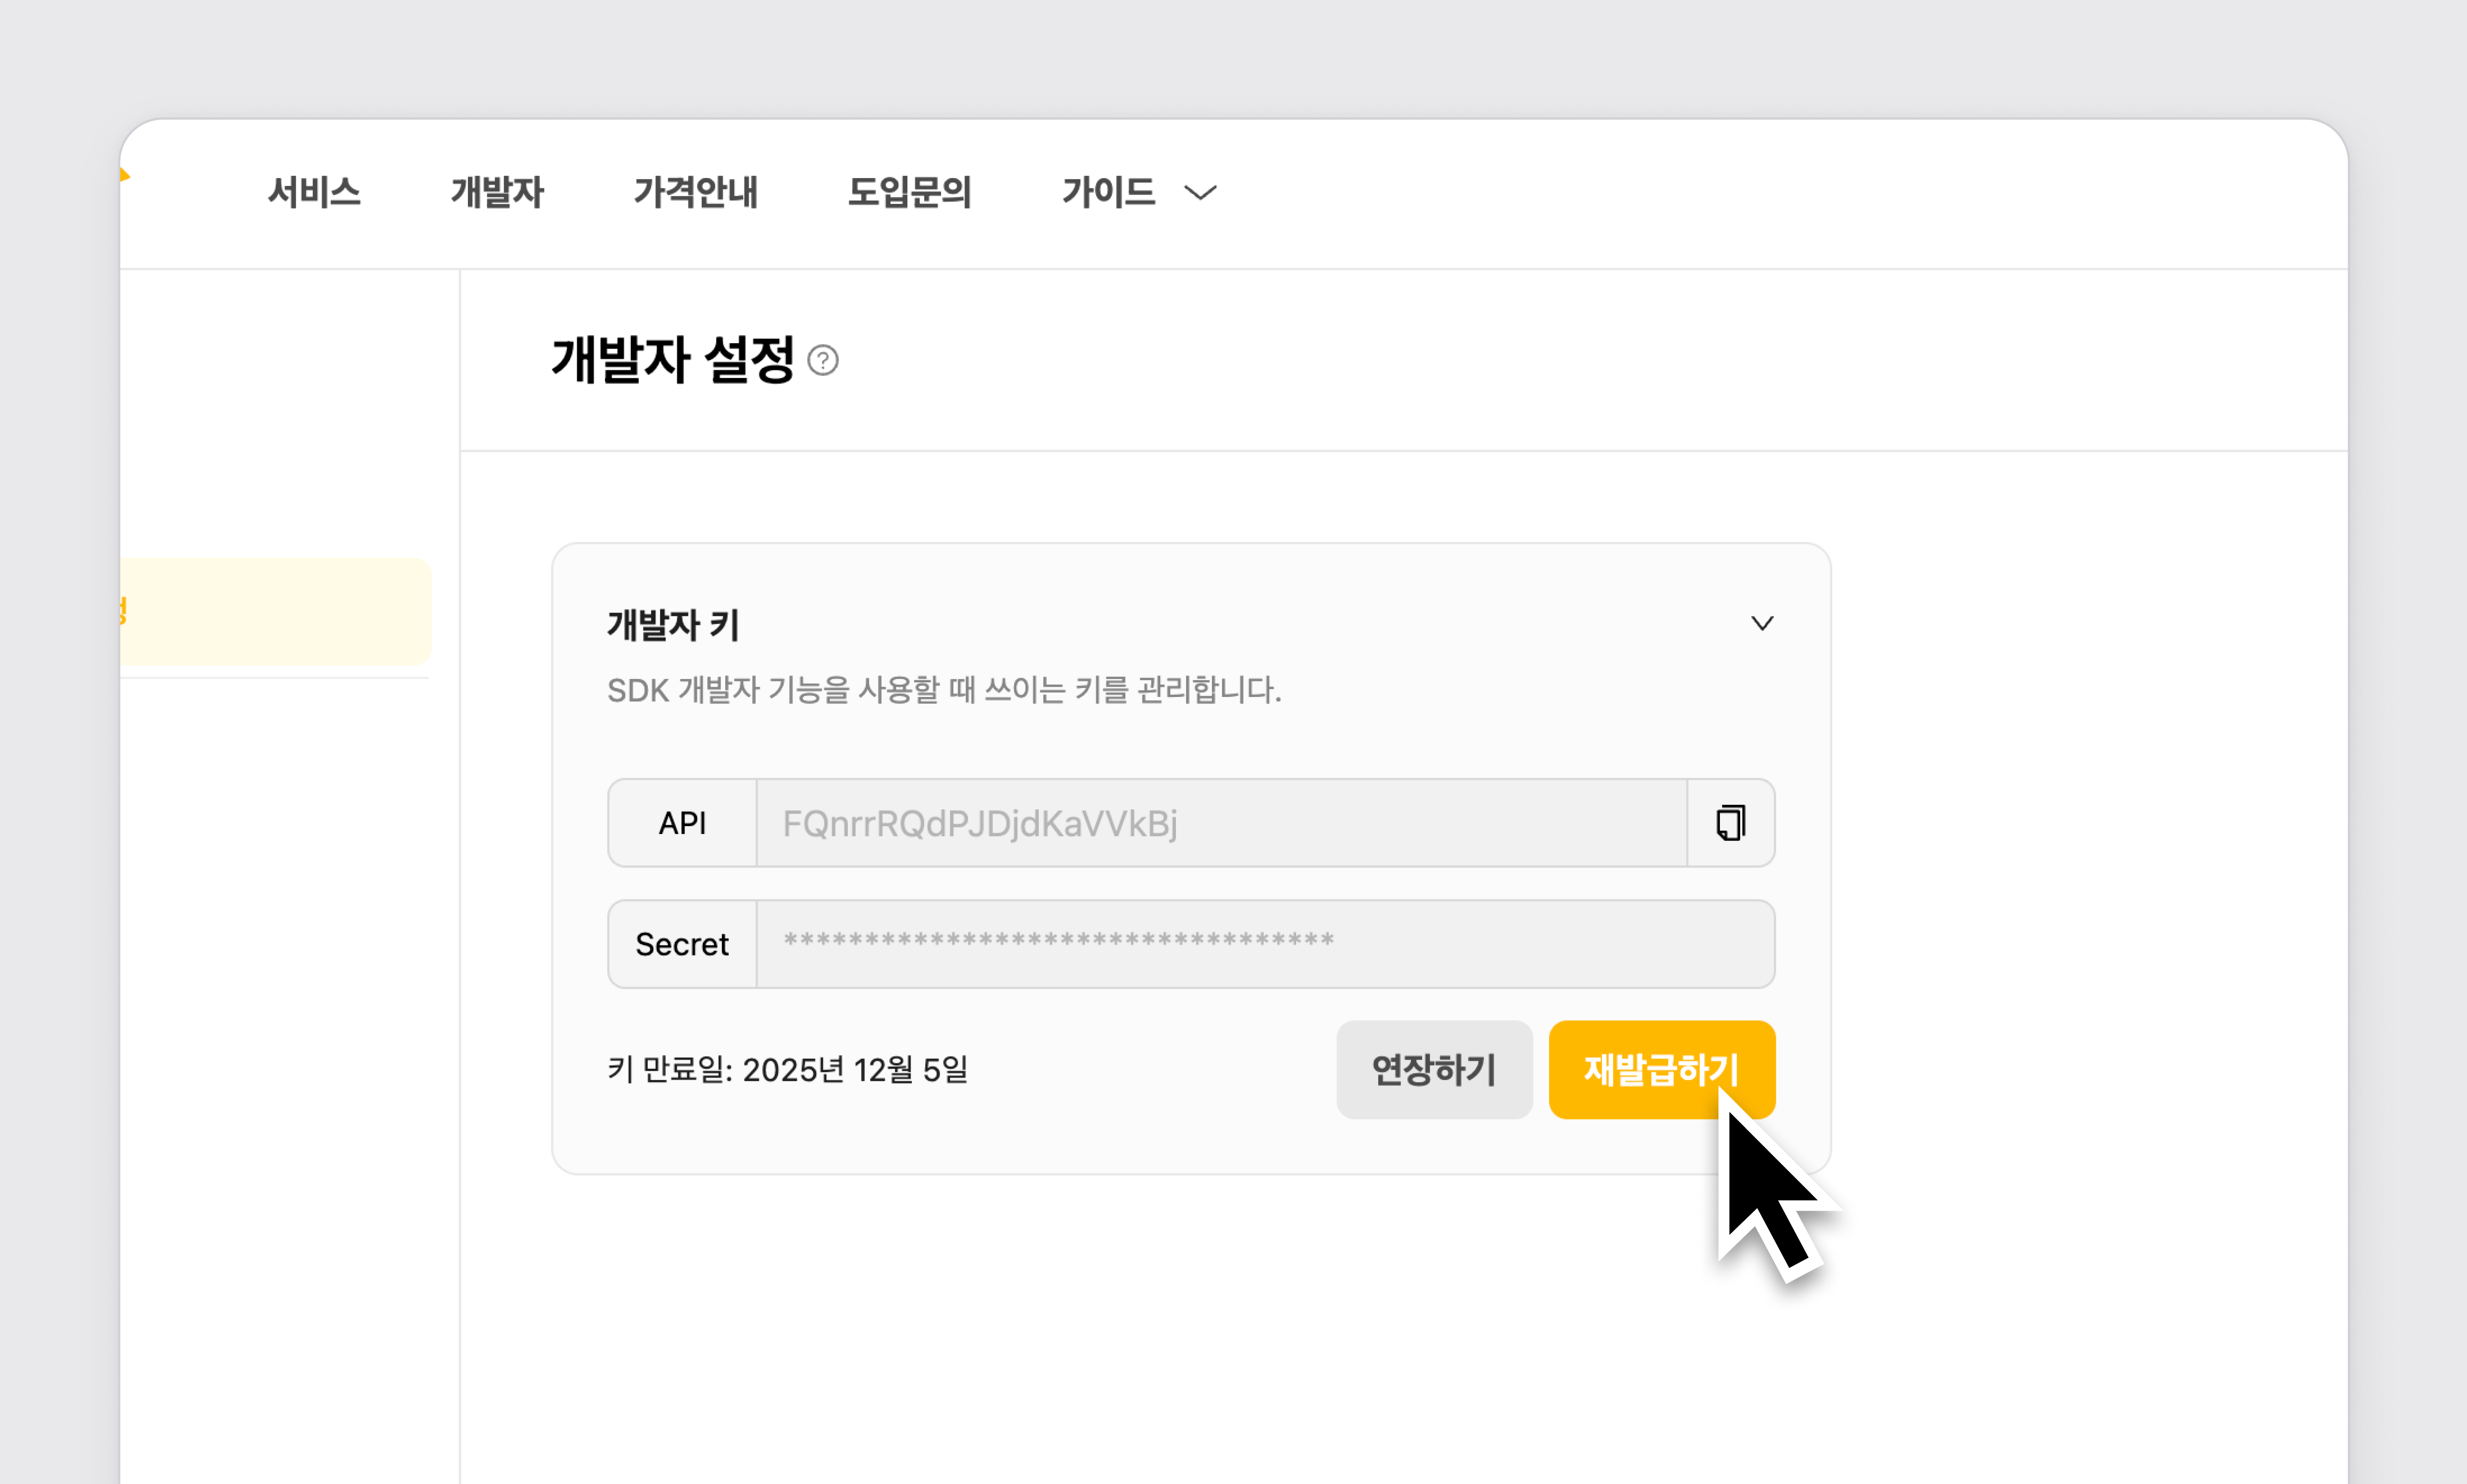Select the highlighted yellow sidebar item
Image resolution: width=2467 pixels, height=1484 pixels.
pyautogui.click(x=275, y=611)
